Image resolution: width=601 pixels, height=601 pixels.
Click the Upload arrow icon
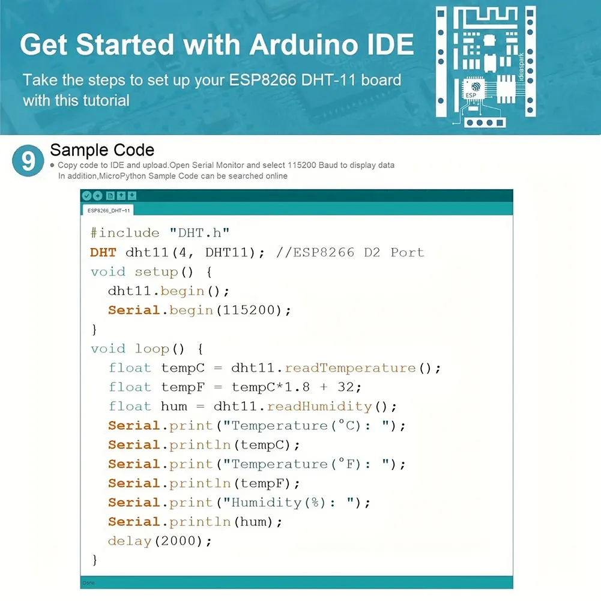pos(98,196)
